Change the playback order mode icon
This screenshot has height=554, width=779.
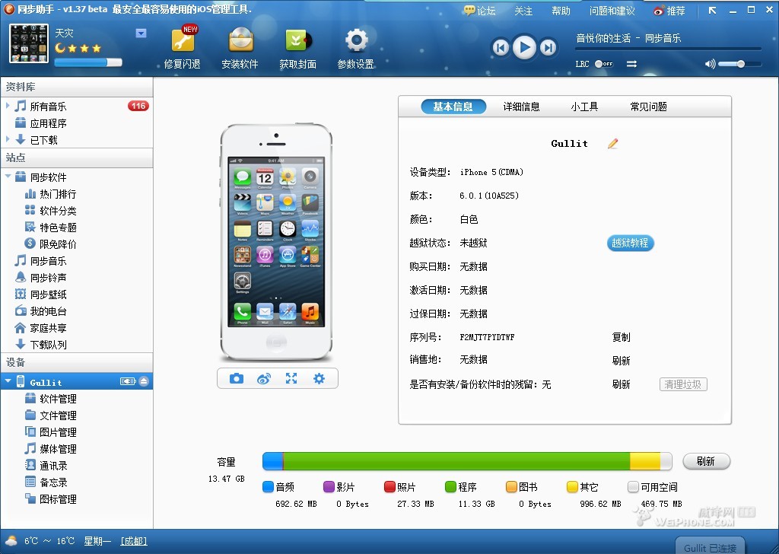pos(631,64)
